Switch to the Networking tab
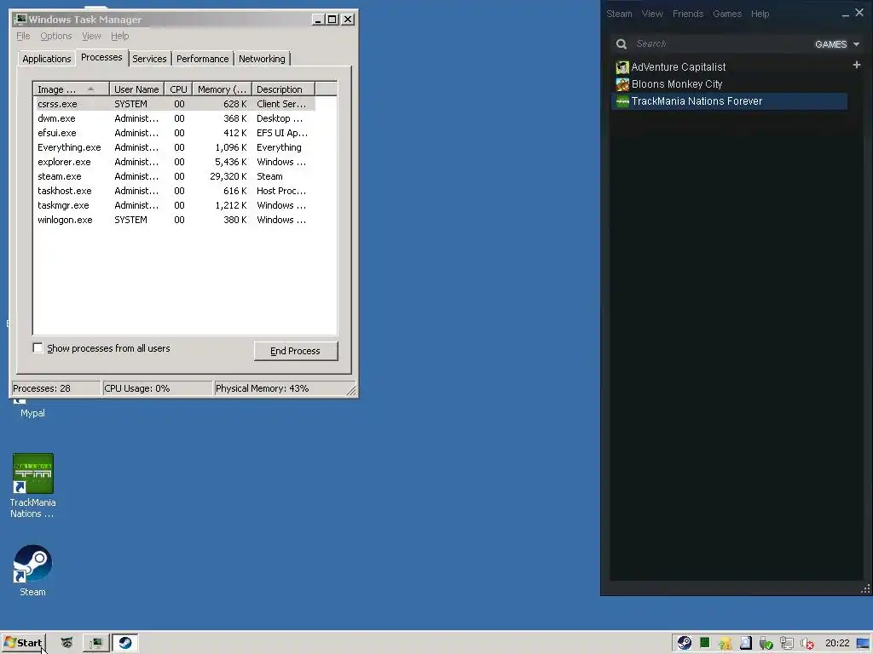The width and height of the screenshot is (873, 654). [x=262, y=59]
